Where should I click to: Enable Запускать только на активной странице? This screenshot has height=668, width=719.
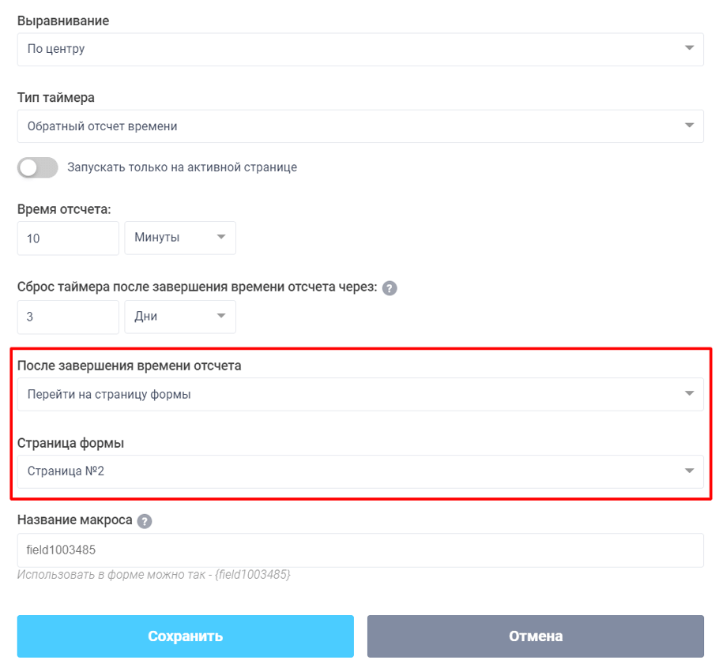tap(37, 167)
